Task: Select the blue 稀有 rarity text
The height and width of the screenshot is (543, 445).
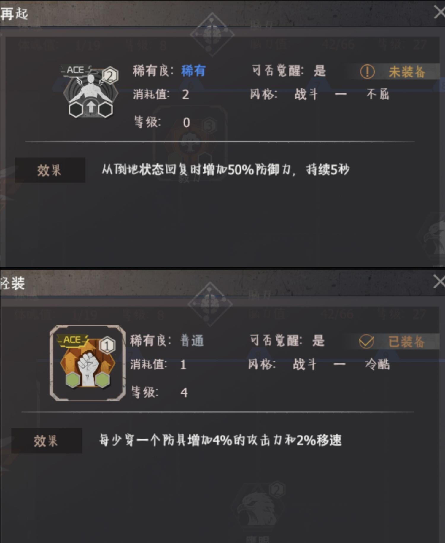Action: pyautogui.click(x=193, y=71)
